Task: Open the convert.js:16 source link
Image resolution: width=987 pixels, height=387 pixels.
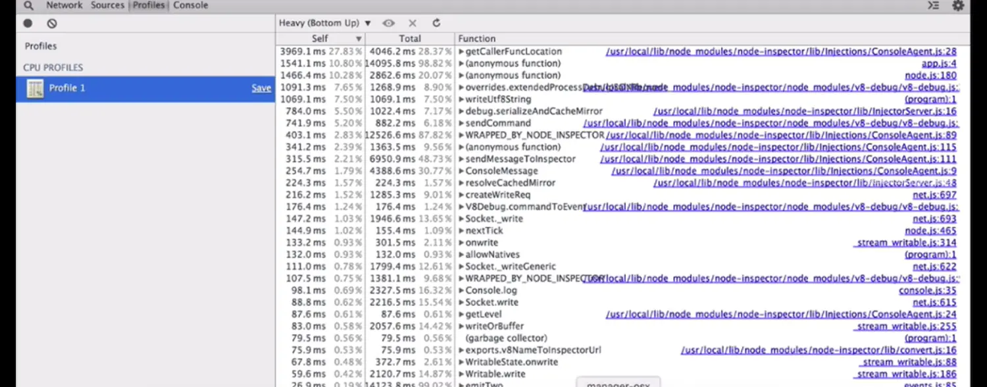Action: [x=819, y=351]
